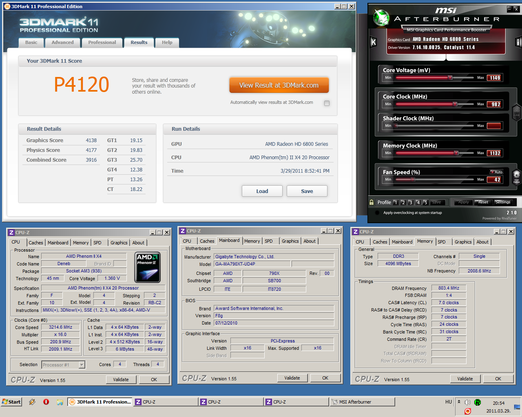Click the Memory Clock value box 1132
This screenshot has height=417, width=522.
coord(495,153)
